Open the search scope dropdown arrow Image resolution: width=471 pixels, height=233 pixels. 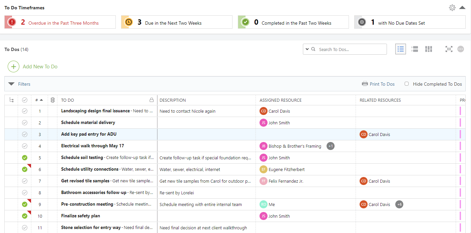click(308, 49)
